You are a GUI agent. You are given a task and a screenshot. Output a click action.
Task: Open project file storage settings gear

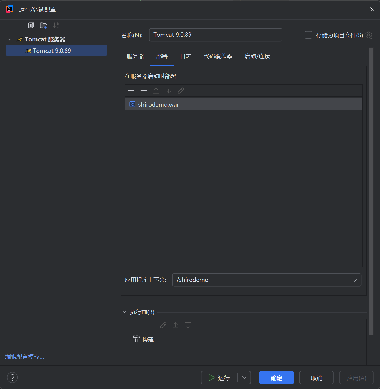click(369, 35)
